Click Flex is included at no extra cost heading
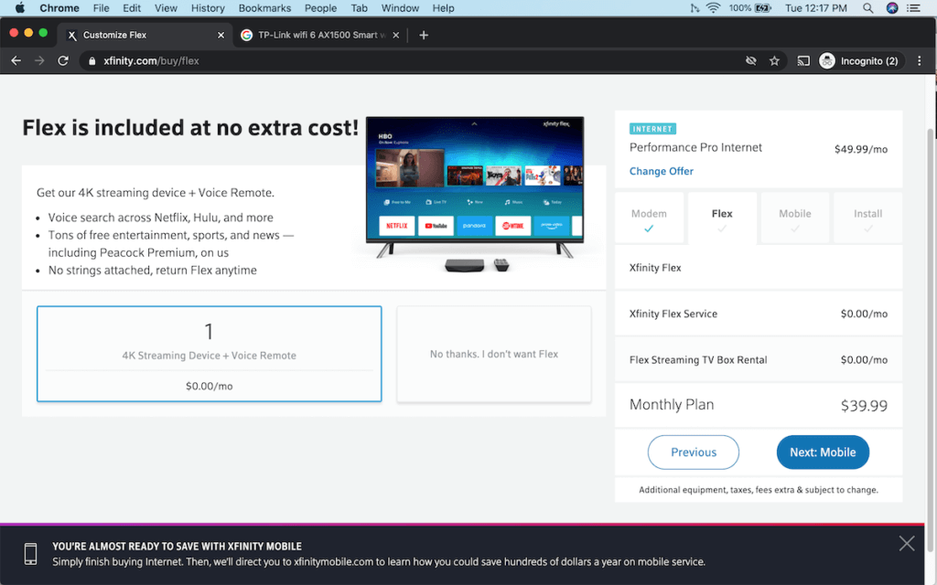This screenshot has width=937, height=585. tap(190, 128)
